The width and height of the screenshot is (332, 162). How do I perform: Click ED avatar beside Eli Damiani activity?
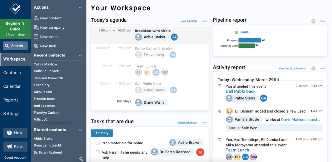[x=229, y=111]
